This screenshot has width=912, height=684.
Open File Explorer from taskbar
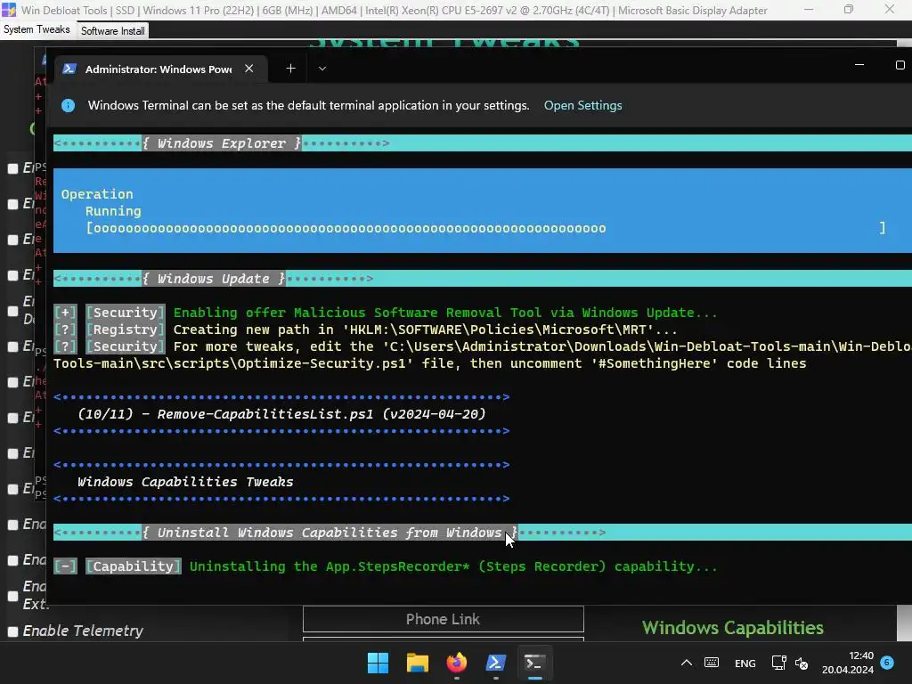(x=418, y=663)
